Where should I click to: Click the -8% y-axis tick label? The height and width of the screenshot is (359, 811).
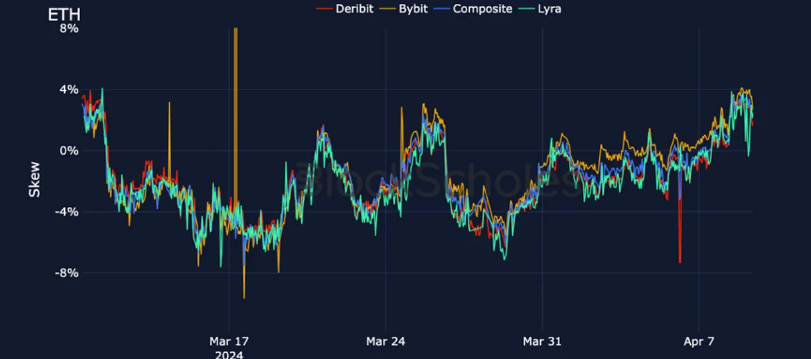67,273
